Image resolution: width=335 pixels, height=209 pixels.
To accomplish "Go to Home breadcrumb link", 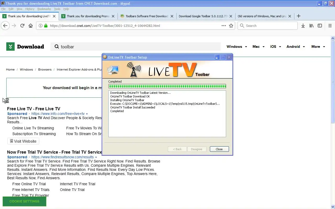I will [x=10, y=69].
